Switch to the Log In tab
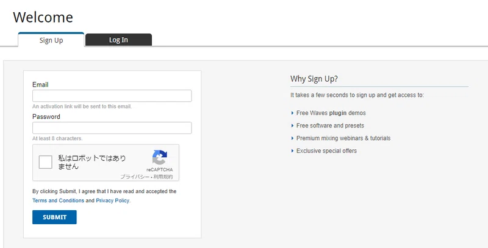Viewport: 488px width, 248px height. [x=118, y=40]
